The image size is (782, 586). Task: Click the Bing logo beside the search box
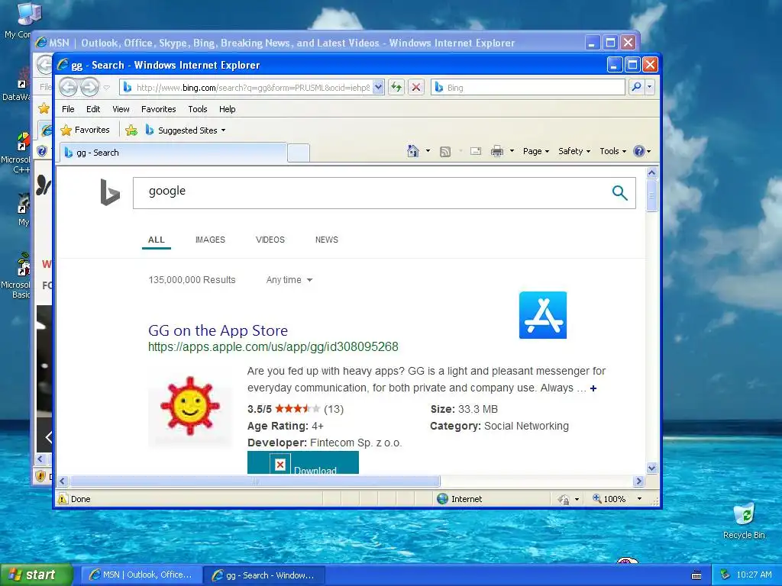click(x=110, y=192)
